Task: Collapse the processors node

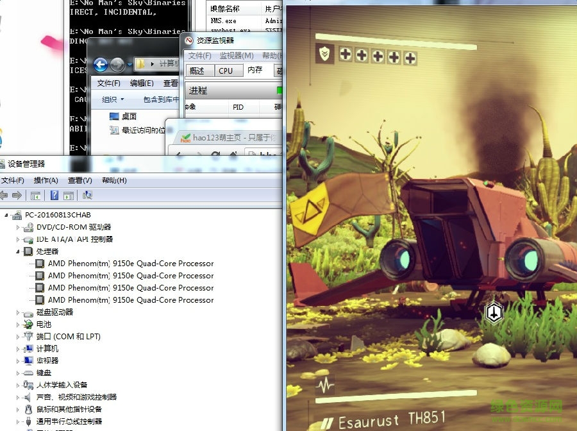Action: pyautogui.click(x=18, y=252)
